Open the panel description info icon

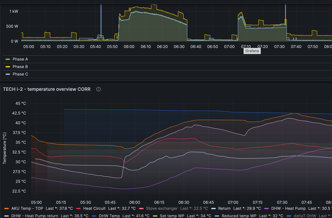point(98,89)
